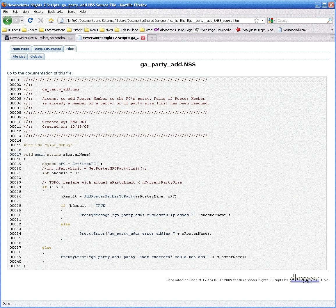This screenshot has width=336, height=308.
Task: Click the browser Back arrow button
Action: tap(8, 20)
